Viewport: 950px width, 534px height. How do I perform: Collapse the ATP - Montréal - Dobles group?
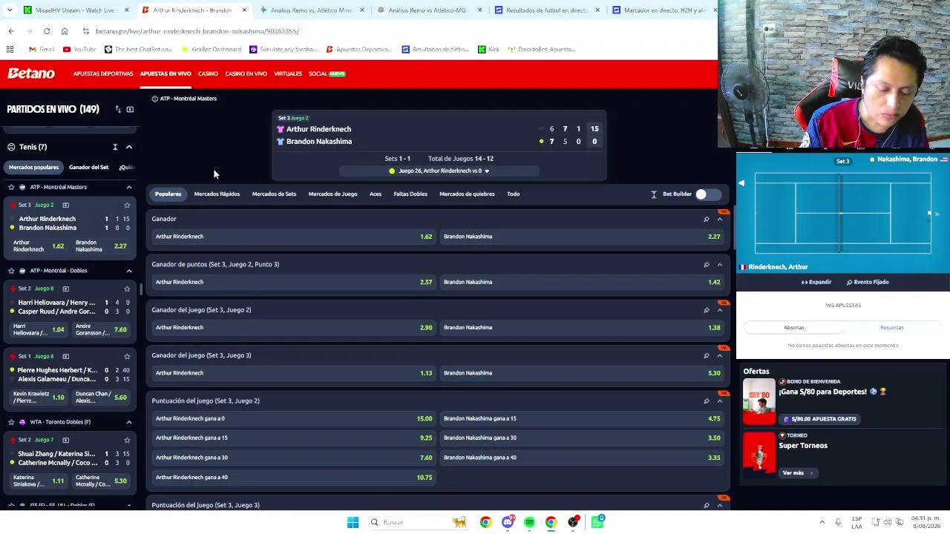coord(129,271)
